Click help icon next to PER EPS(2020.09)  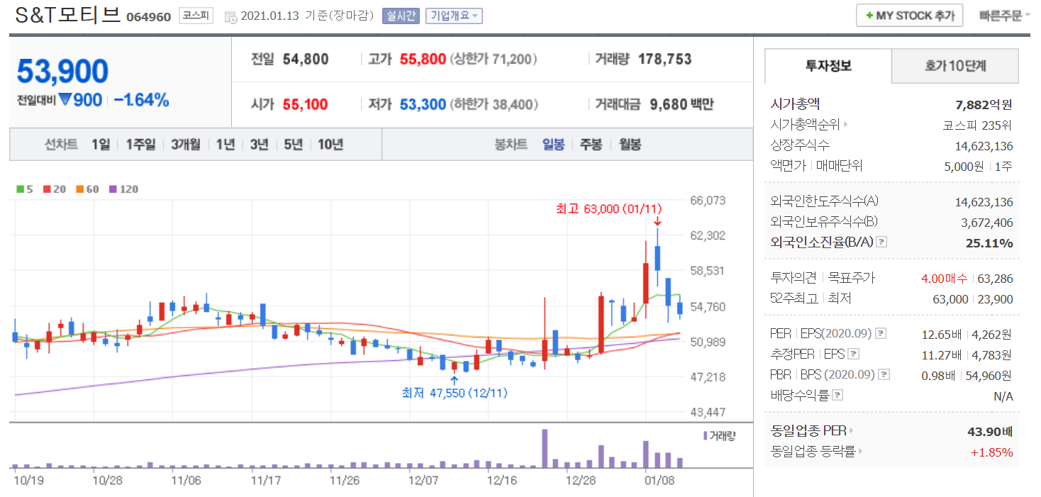[x=880, y=333]
